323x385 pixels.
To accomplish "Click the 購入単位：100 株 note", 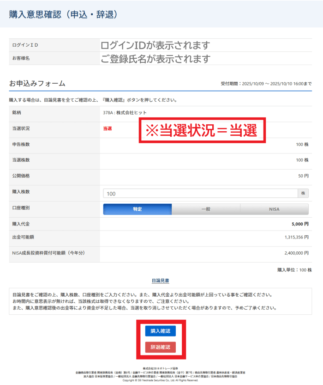I will coord(294,269).
